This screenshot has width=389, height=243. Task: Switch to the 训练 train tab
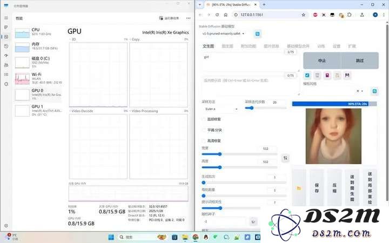[x=321, y=46]
